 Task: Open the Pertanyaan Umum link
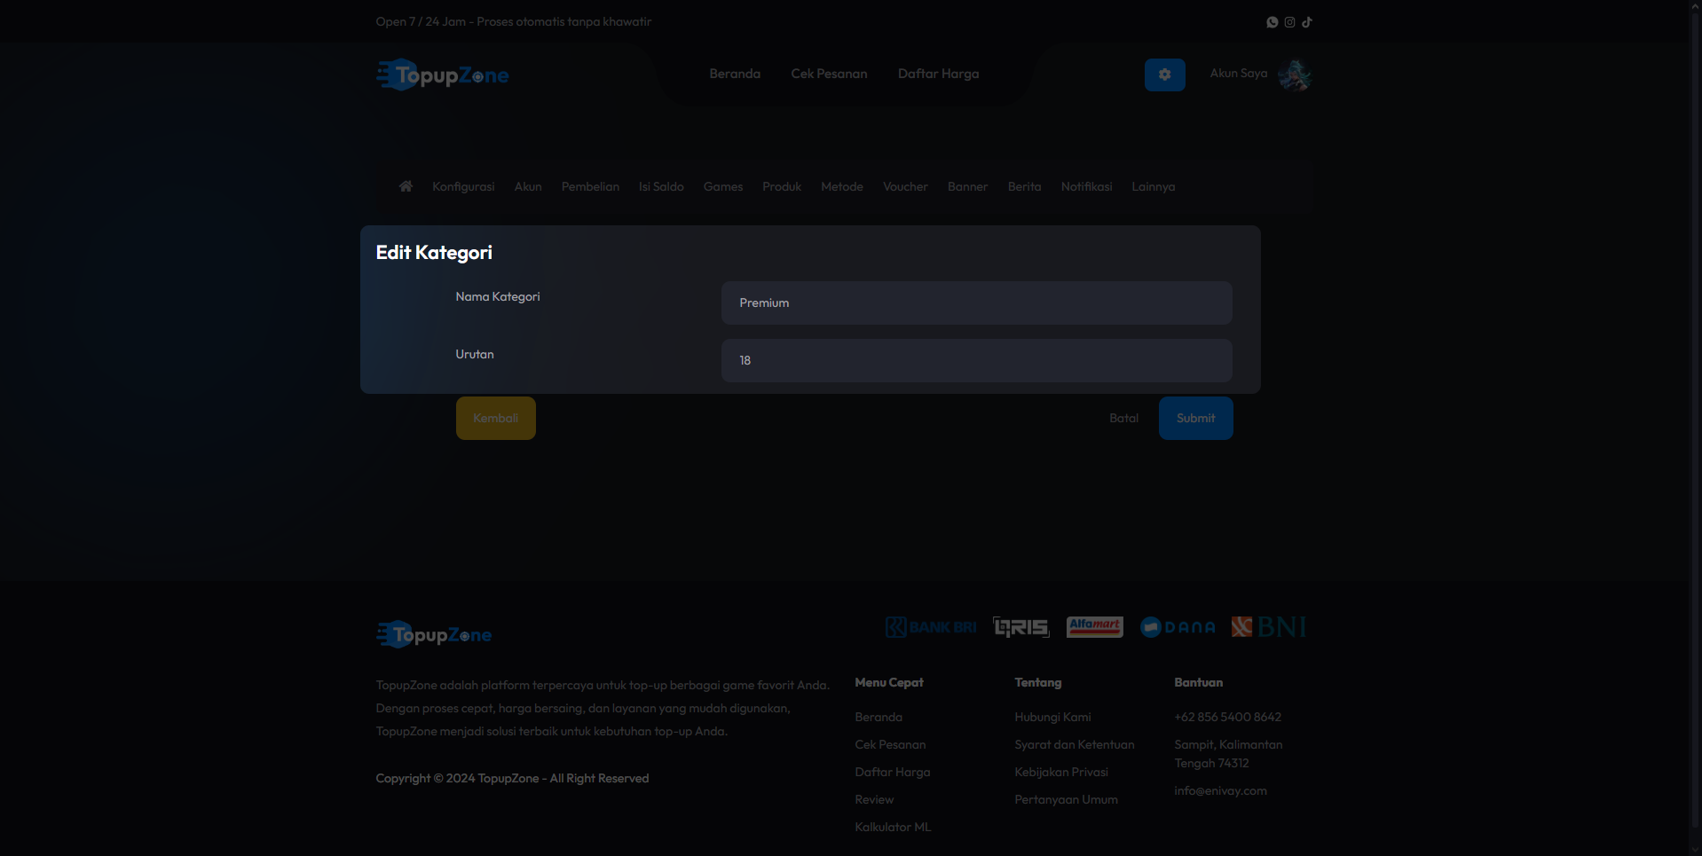[x=1066, y=799]
